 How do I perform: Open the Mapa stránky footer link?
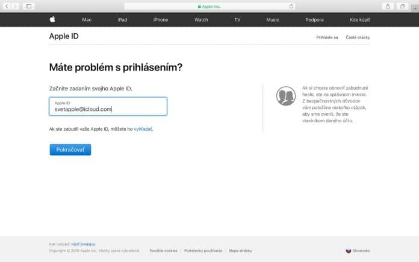click(240, 251)
